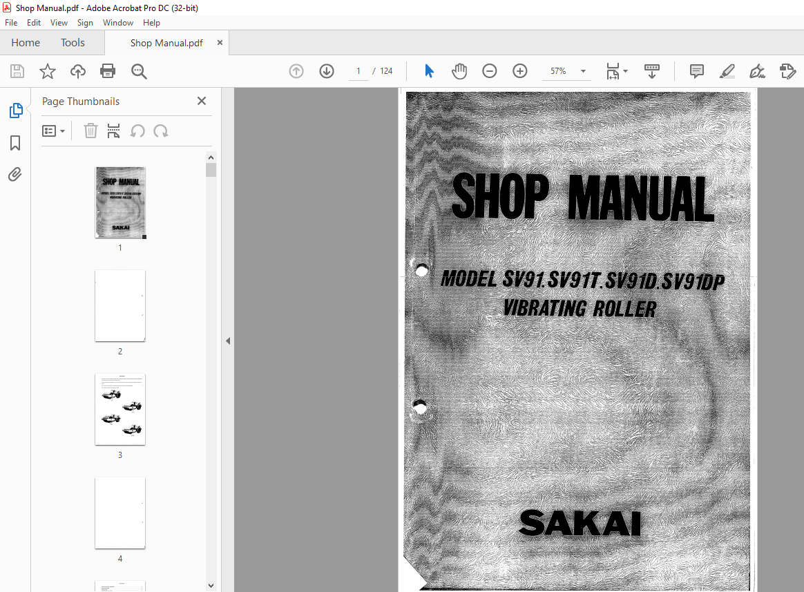The height and width of the screenshot is (592, 804).
Task: Activate the Hand pan tool
Action: click(459, 70)
